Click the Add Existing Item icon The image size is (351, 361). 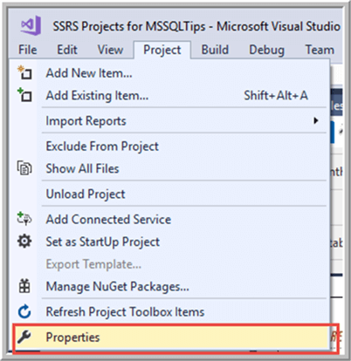tap(24, 95)
